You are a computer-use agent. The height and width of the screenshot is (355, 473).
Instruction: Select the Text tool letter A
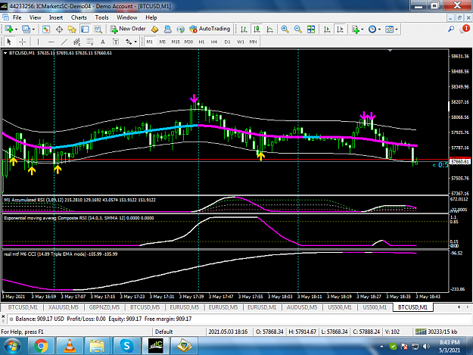[103, 42]
